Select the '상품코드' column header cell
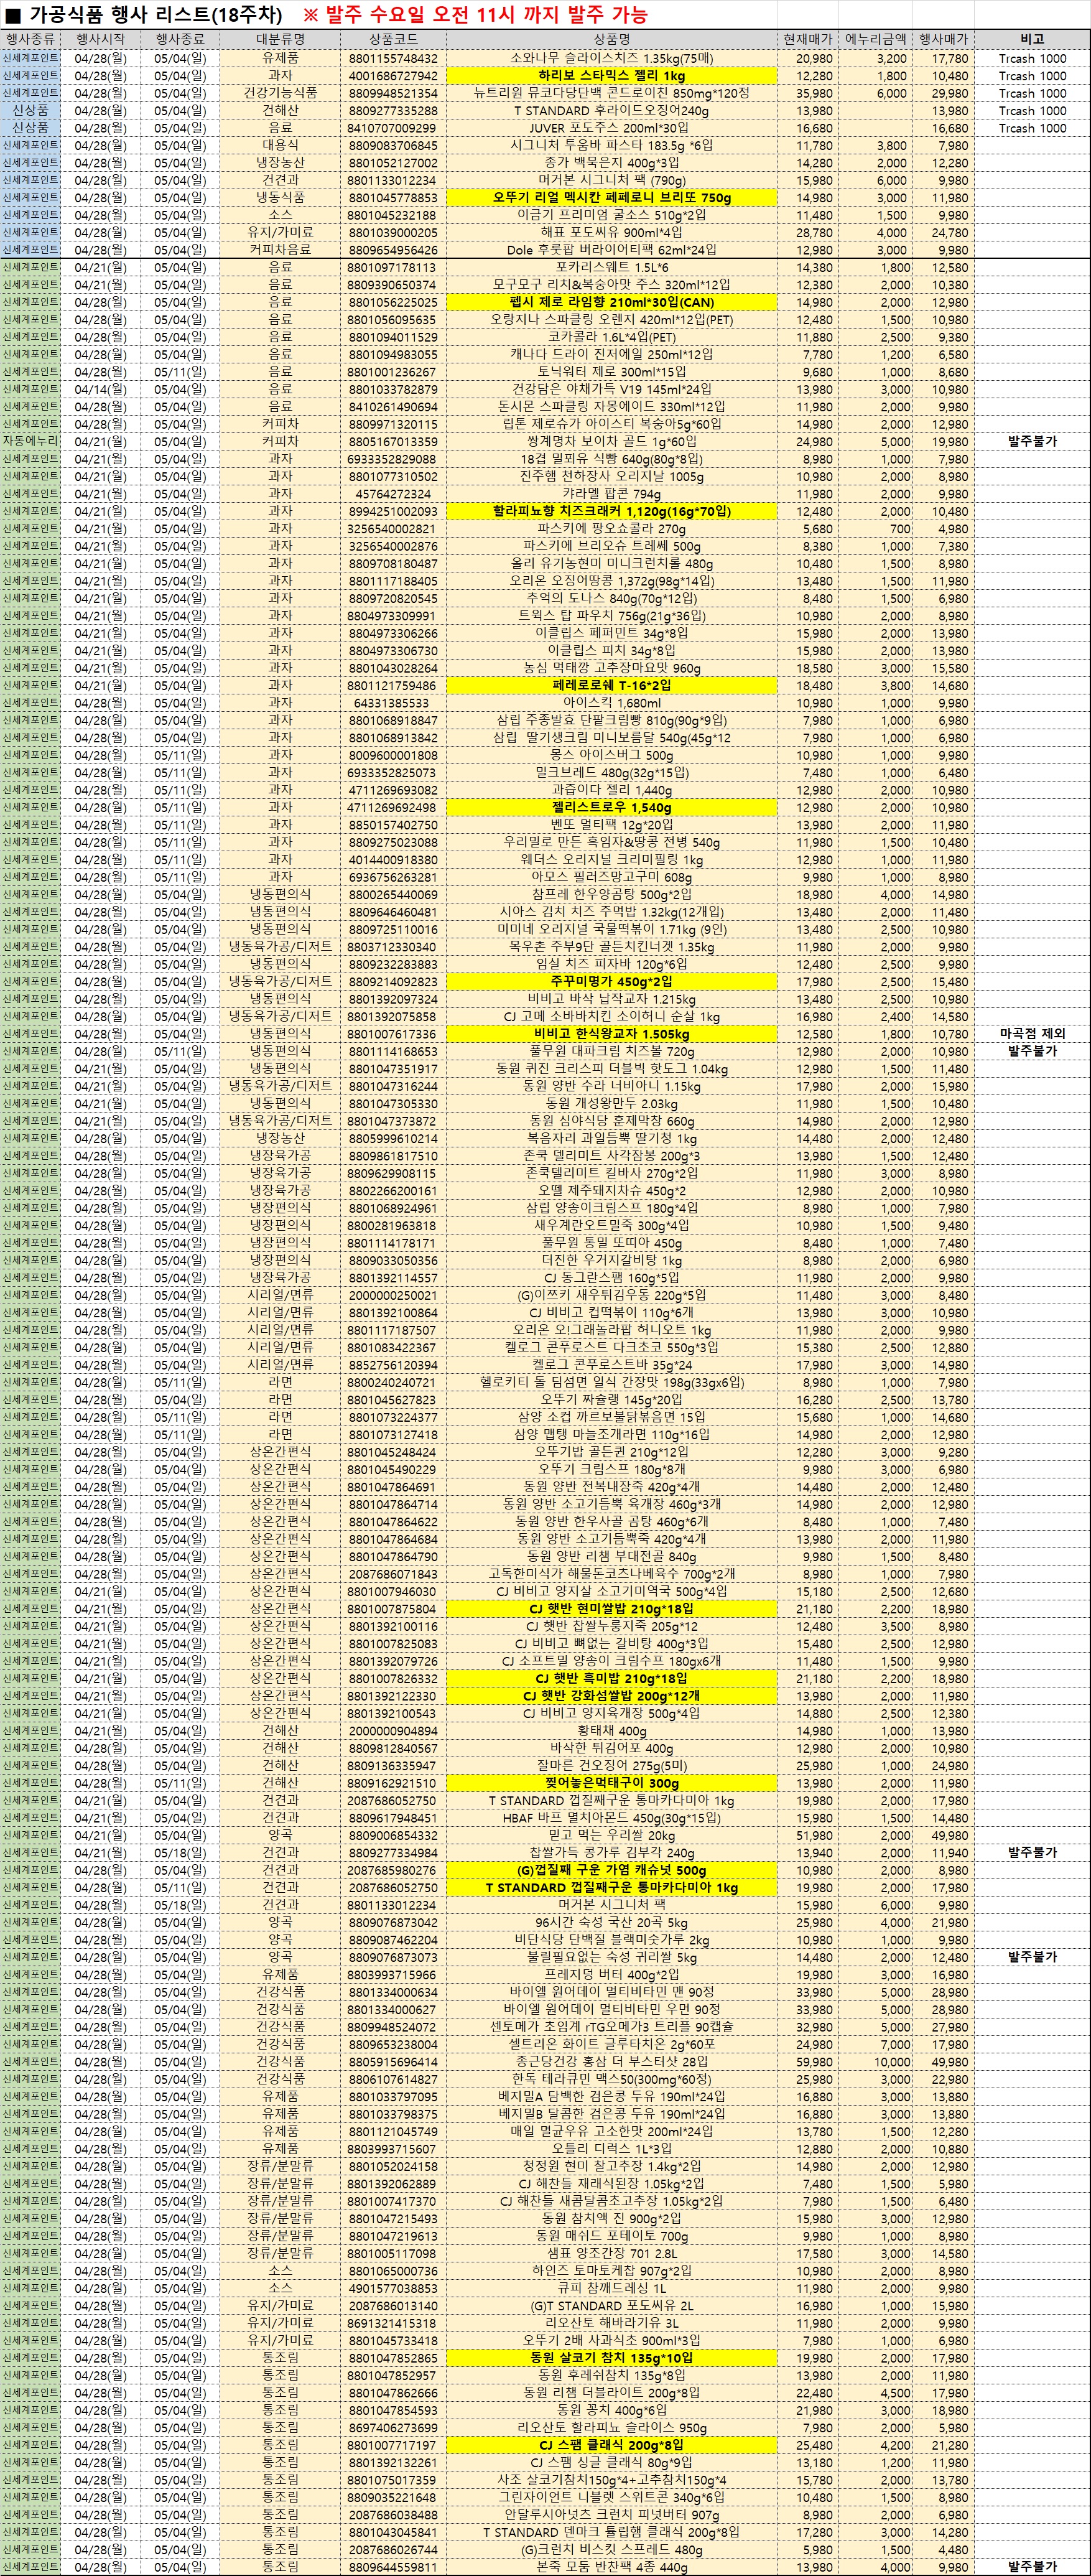1091x2576 pixels. (x=393, y=39)
